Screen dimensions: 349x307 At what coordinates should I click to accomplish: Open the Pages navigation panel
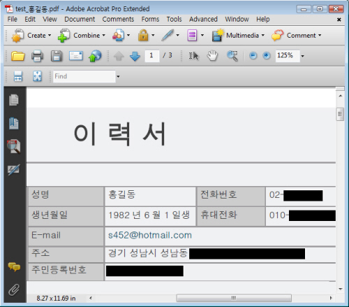pyautogui.click(x=14, y=100)
